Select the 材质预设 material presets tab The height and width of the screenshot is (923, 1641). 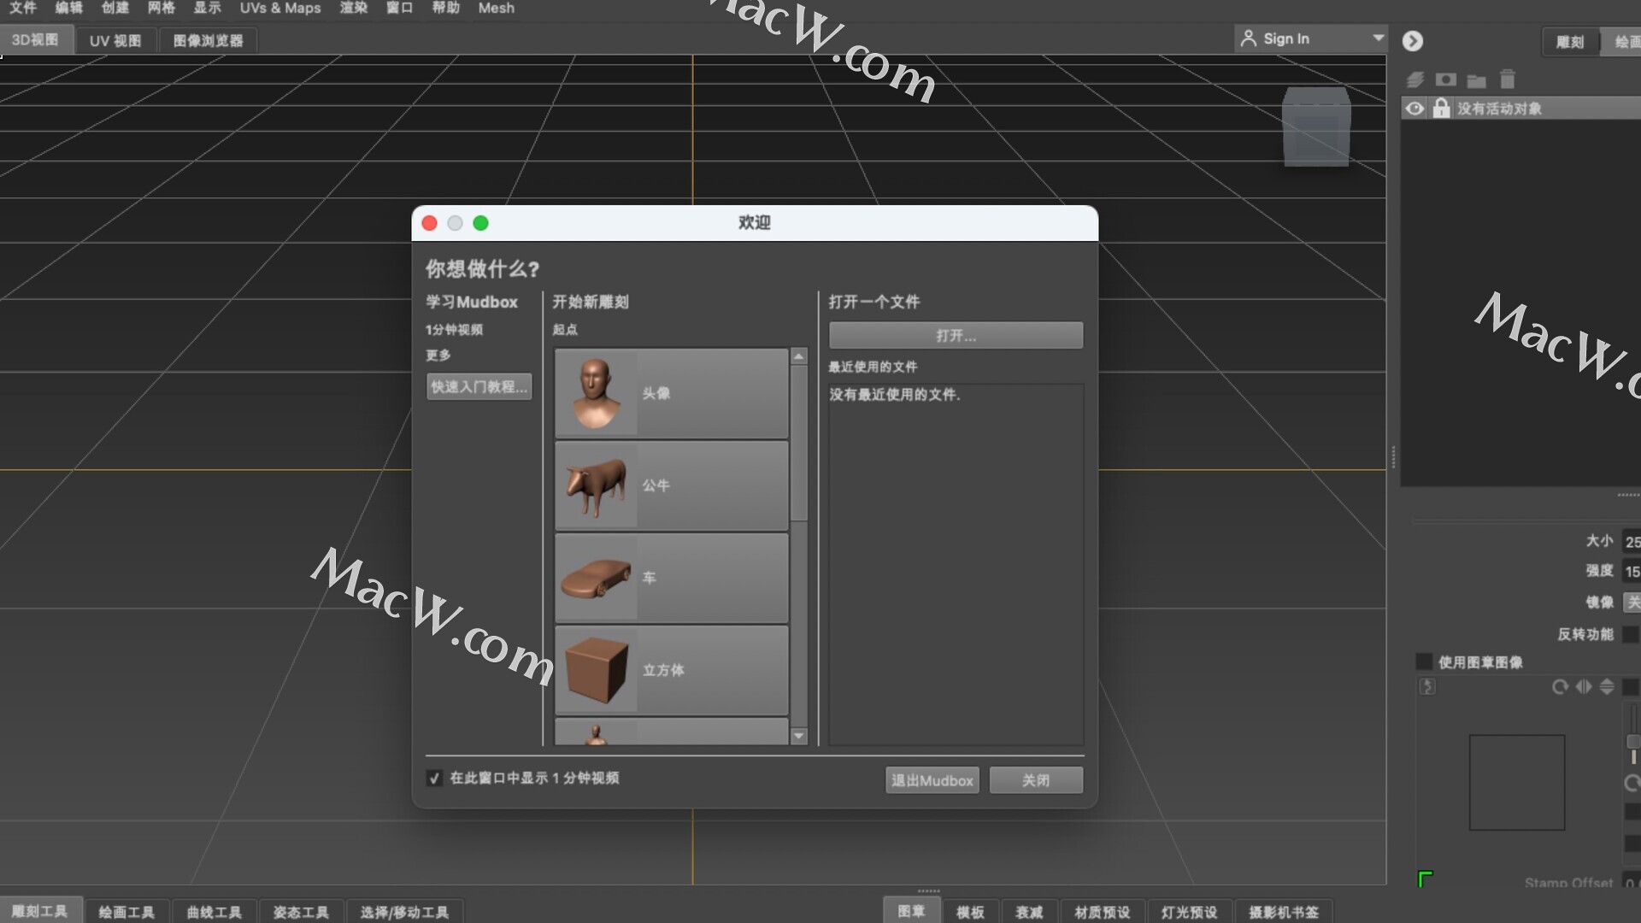coord(1103,912)
